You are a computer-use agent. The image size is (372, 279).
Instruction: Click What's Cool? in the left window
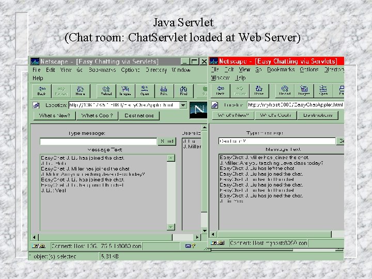tap(97, 116)
